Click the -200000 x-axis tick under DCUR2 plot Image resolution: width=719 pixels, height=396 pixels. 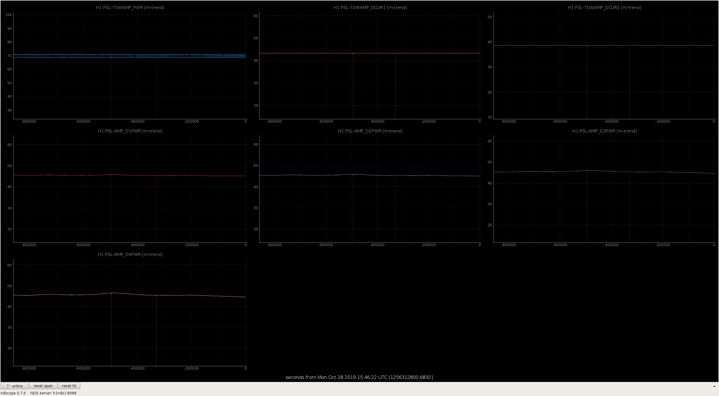point(663,122)
